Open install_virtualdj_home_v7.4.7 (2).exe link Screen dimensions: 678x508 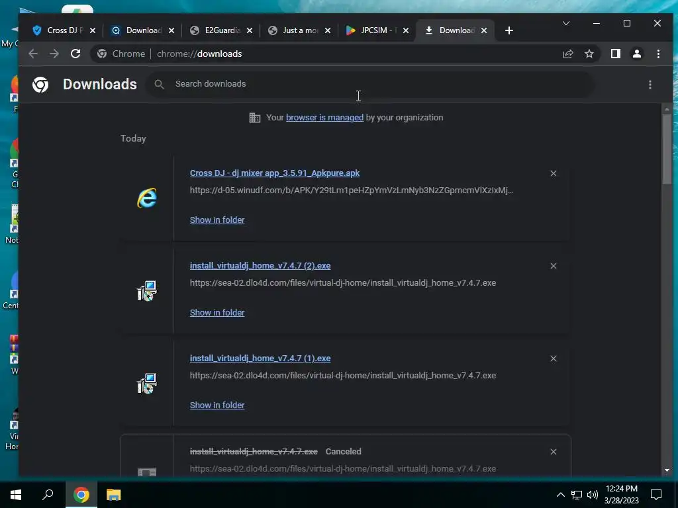click(x=260, y=266)
